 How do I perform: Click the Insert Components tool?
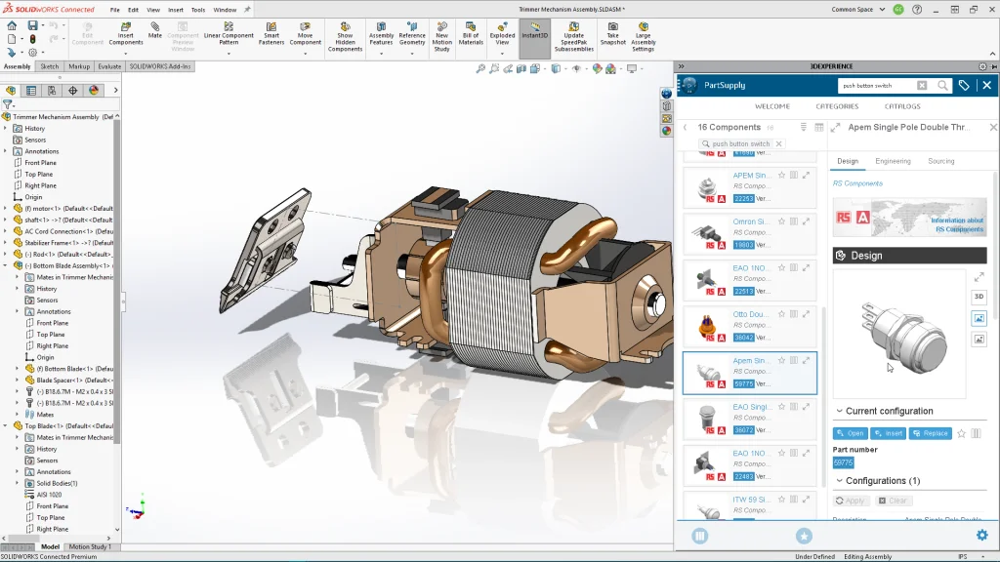[125, 31]
